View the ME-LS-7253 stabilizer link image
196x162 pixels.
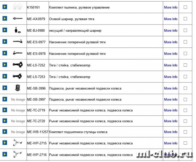[x=17, y=76]
